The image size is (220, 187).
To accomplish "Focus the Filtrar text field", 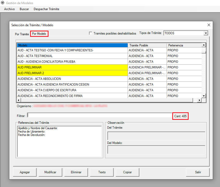I will click(x=99, y=115).
